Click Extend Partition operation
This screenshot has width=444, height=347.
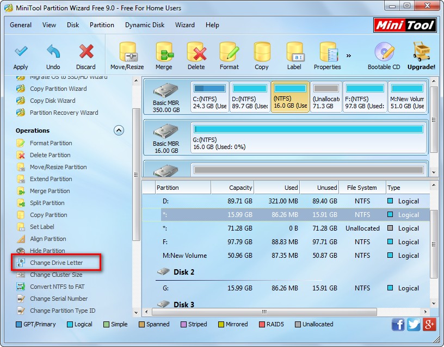tap(51, 179)
